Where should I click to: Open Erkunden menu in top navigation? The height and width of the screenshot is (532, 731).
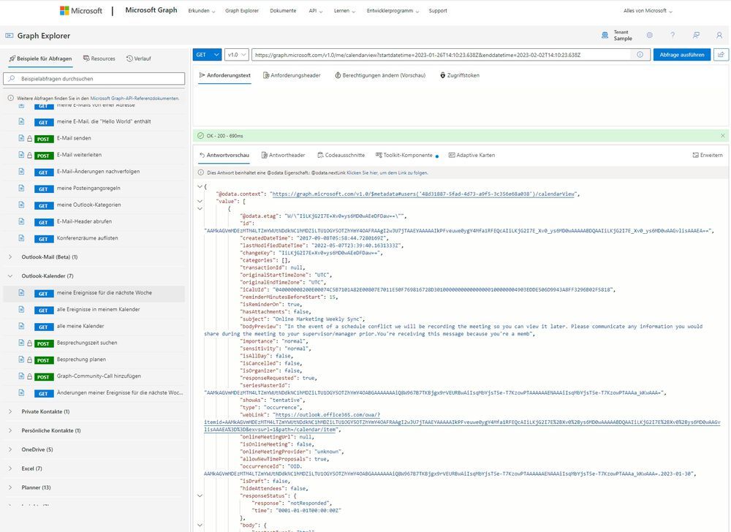202,11
